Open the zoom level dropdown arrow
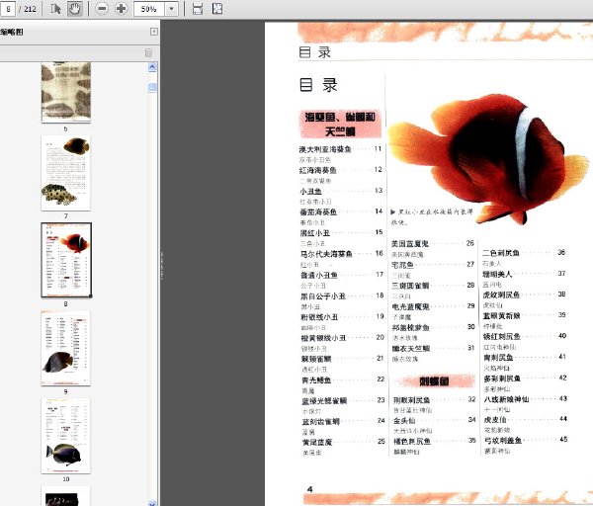The height and width of the screenshot is (506, 593). point(172,9)
